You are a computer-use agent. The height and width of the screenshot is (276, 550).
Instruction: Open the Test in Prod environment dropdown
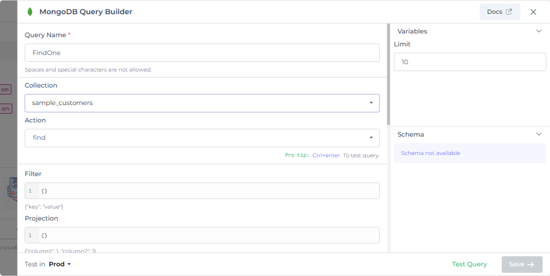click(x=60, y=265)
